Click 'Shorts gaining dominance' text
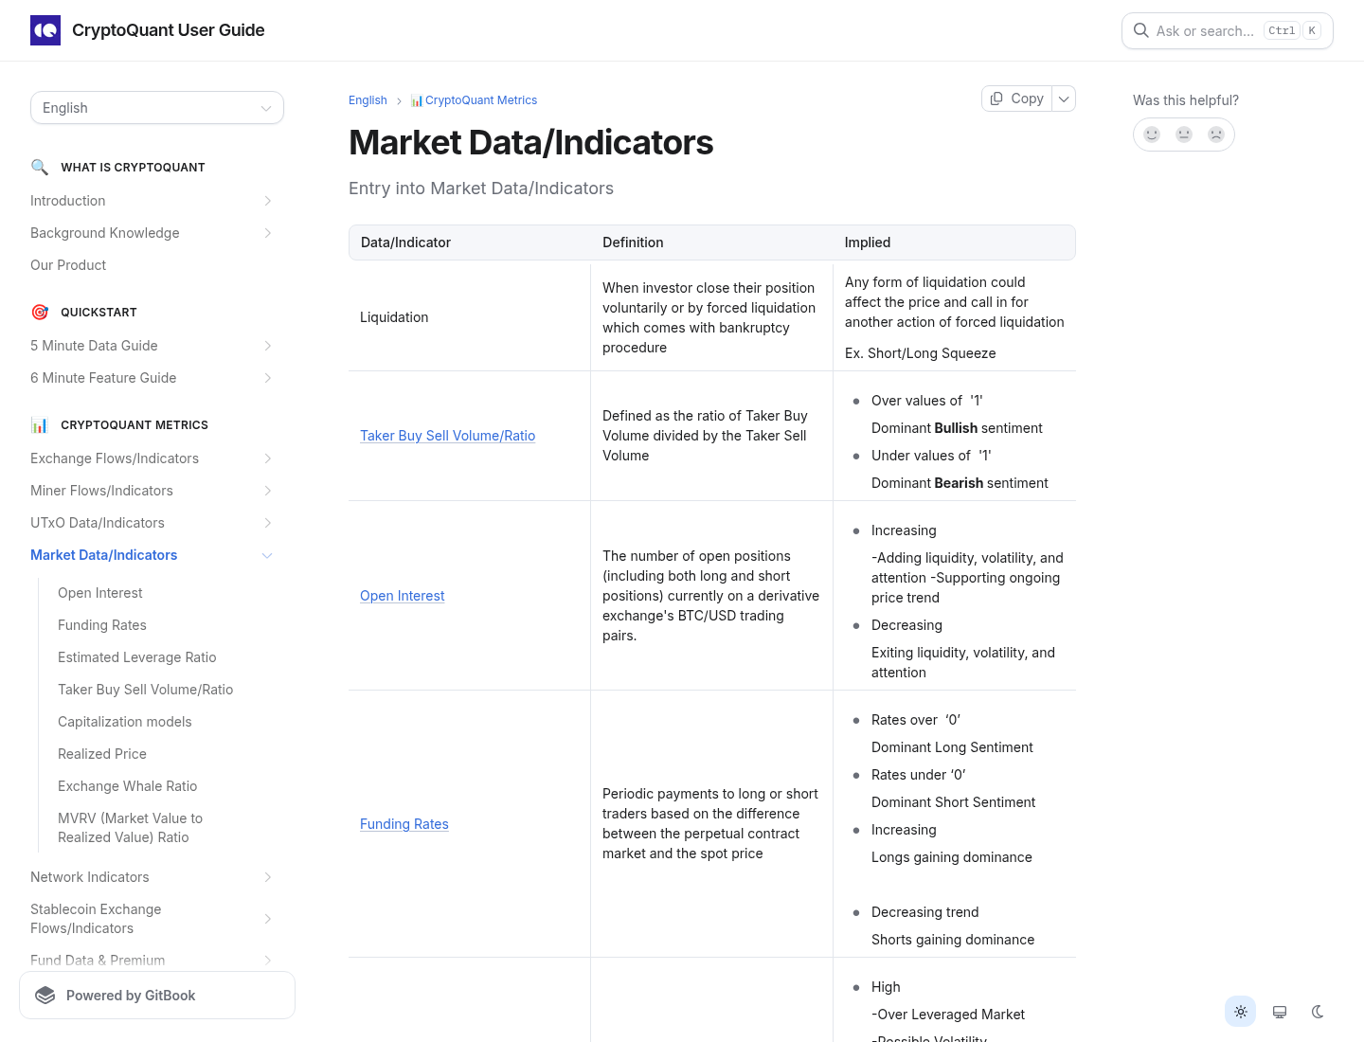This screenshot has height=1042, width=1364. click(953, 940)
